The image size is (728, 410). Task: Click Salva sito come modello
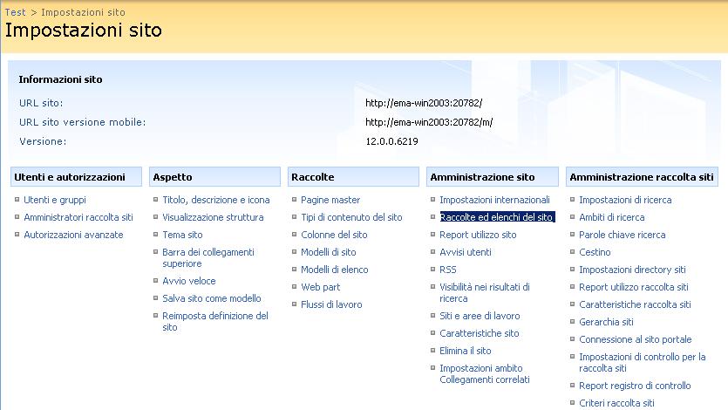click(x=211, y=298)
